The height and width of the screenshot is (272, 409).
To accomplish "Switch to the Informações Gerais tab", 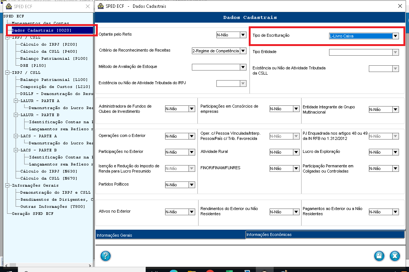I will tap(170, 235).
